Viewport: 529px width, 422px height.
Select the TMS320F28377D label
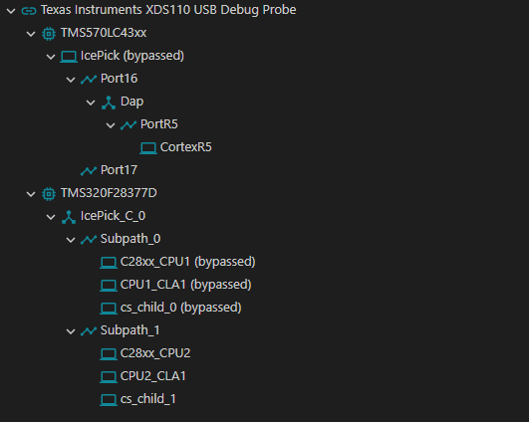coord(109,193)
